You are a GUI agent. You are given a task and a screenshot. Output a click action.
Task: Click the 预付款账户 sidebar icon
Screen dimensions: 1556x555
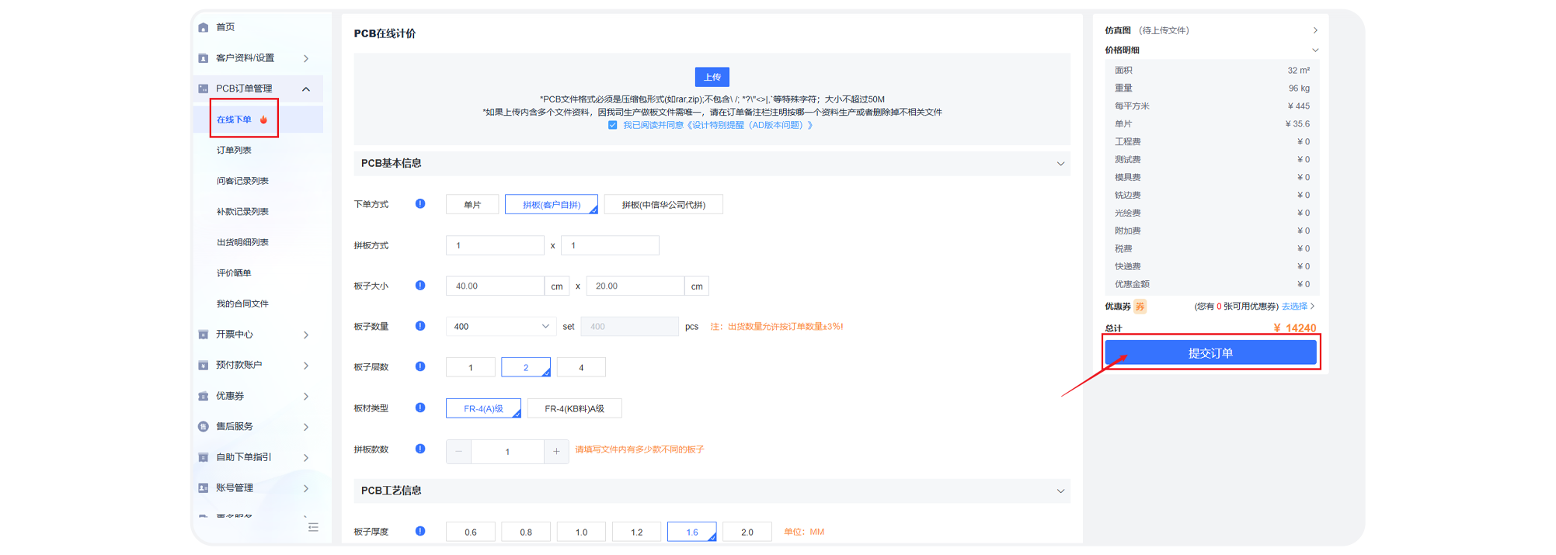click(x=204, y=365)
